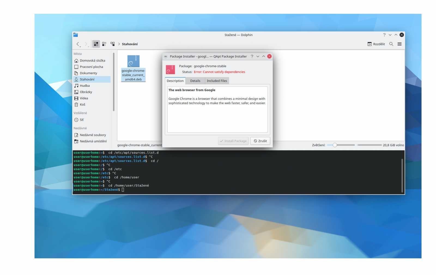This screenshot has height=275, width=436.
Task: Open Dolphin window help question mark
Action: tap(384, 35)
